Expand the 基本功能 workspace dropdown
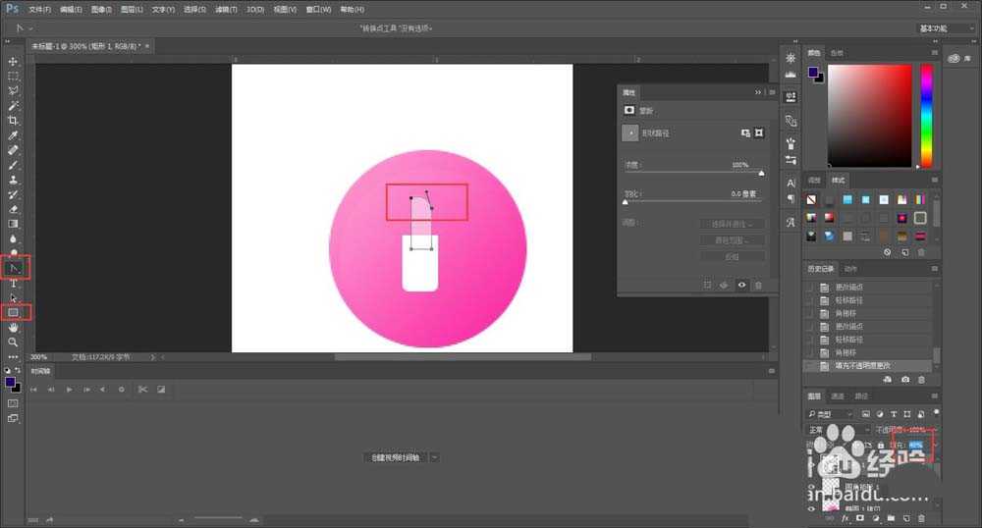The height and width of the screenshot is (528, 982). [x=946, y=28]
